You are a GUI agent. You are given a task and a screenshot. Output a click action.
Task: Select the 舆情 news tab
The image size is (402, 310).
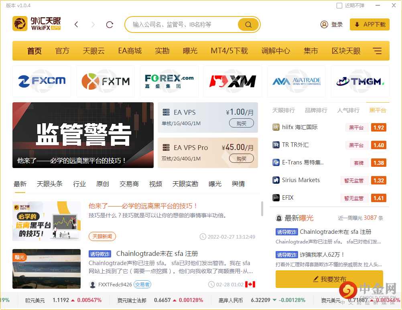[238, 184]
